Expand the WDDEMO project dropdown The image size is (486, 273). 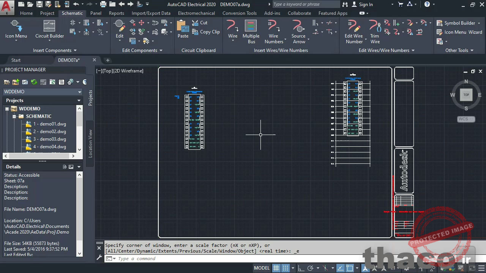[x=79, y=92]
